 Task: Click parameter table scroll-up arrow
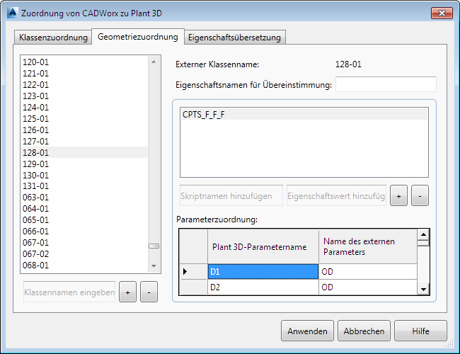423,234
